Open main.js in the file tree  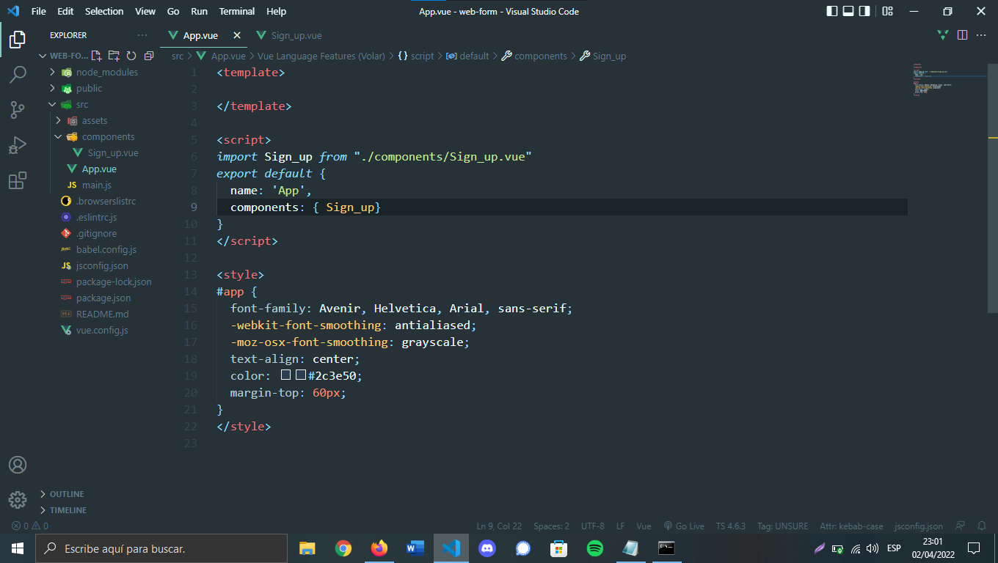(x=96, y=185)
